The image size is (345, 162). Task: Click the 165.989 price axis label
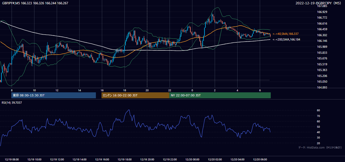click(322, 47)
